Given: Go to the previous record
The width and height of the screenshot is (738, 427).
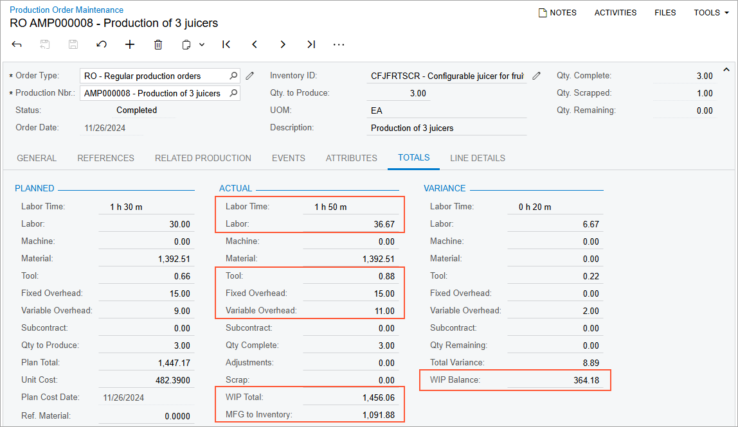Looking at the screenshot, I should tap(255, 44).
